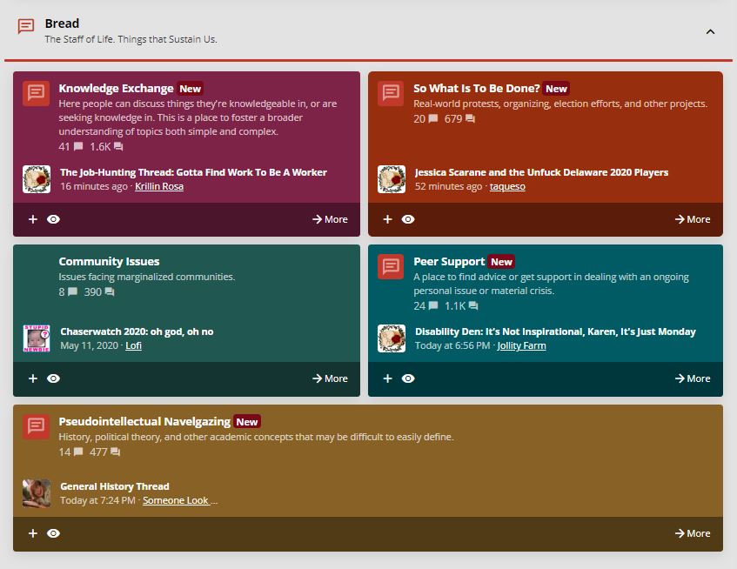Viewport: 737px width, 569px height.
Task: Open the Bread category title link
Action: coord(62,23)
